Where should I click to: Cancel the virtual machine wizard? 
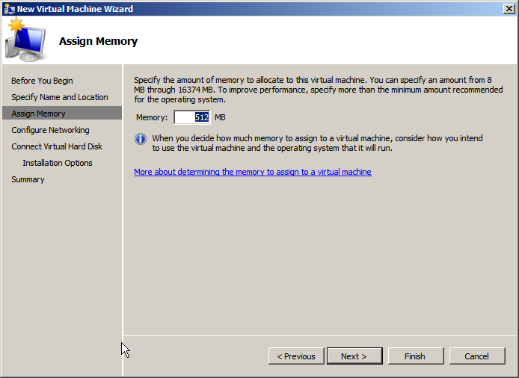tap(476, 356)
